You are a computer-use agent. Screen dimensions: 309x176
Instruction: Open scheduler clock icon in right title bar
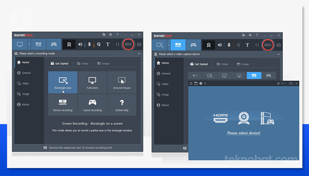pos(250,35)
